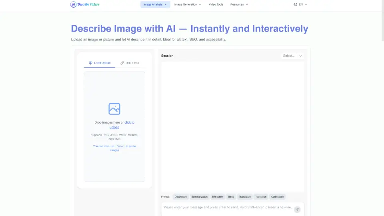The image size is (384, 216).
Task: Click the message input field
Action: 233,209
